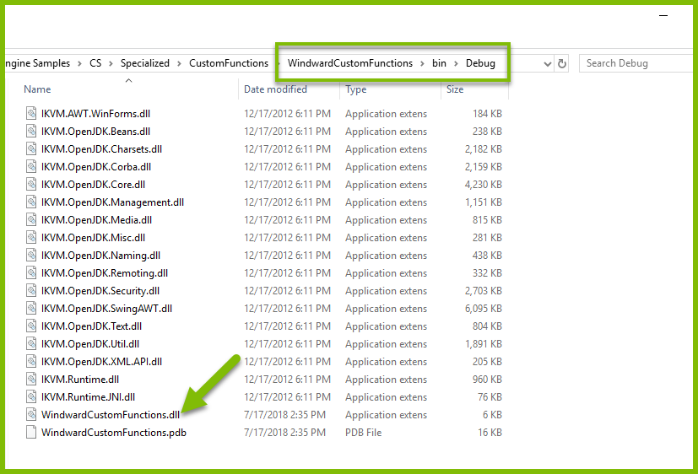Viewport: 698px width, 474px height.
Task: Click the WindwardCustomFunctions.dll file icon
Action: coord(31,414)
